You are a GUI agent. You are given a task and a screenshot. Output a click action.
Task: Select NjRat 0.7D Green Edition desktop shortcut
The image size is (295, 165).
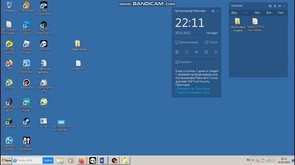click(x=44, y=27)
